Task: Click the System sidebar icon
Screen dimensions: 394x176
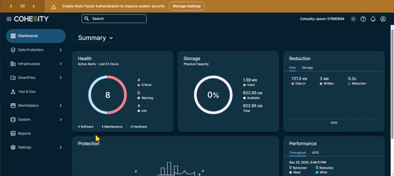Action: (12, 119)
